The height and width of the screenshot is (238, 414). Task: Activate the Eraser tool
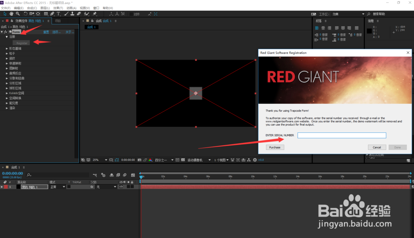click(79, 14)
